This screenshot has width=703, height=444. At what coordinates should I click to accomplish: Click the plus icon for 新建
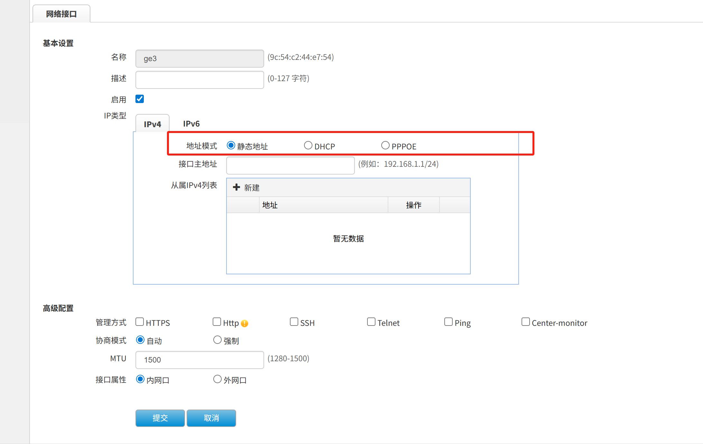[236, 187]
